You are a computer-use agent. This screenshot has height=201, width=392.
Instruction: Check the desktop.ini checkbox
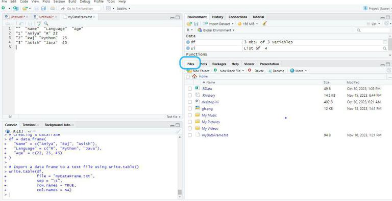[190, 102]
